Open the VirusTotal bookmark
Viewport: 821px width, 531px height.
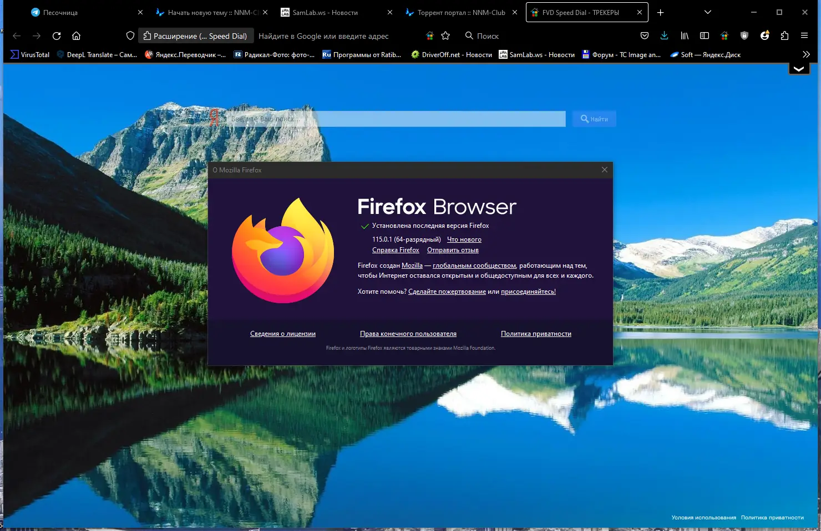[30, 54]
